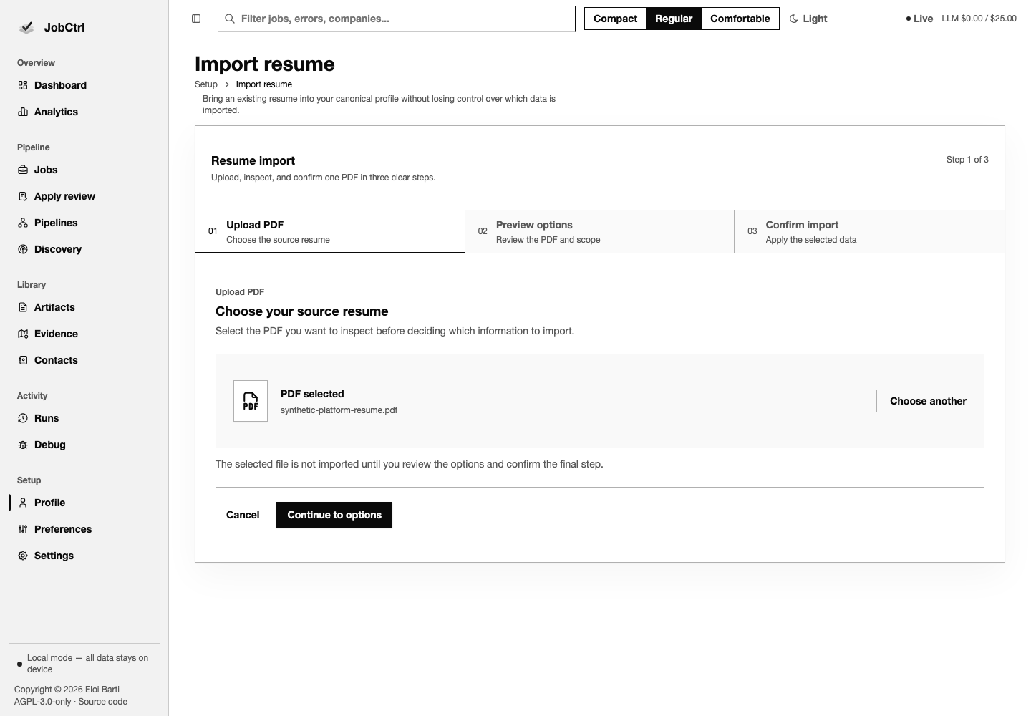Click the Contacts address-book icon
The height and width of the screenshot is (716, 1031).
tap(23, 360)
